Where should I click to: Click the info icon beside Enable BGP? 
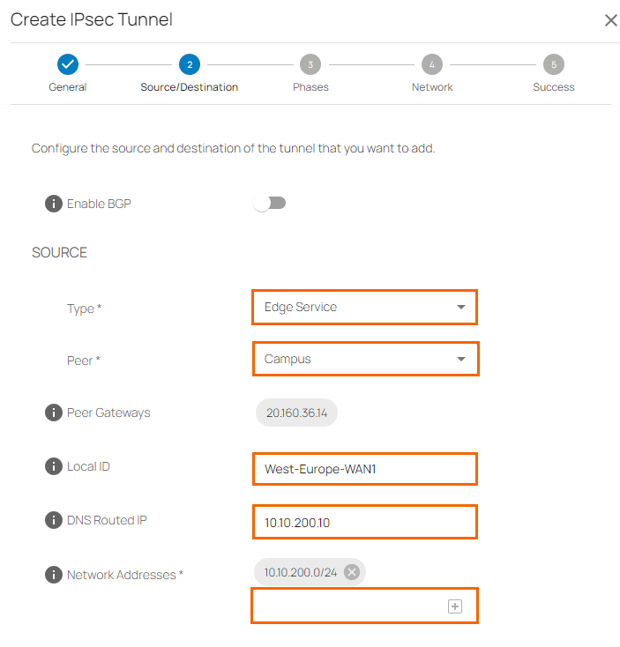[54, 204]
